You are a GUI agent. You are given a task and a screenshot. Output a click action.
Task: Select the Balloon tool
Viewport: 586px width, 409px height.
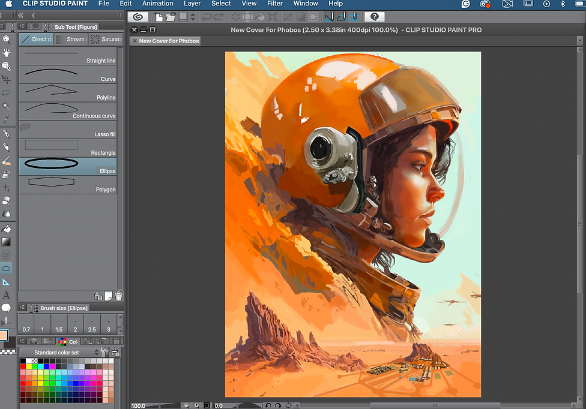click(6, 308)
